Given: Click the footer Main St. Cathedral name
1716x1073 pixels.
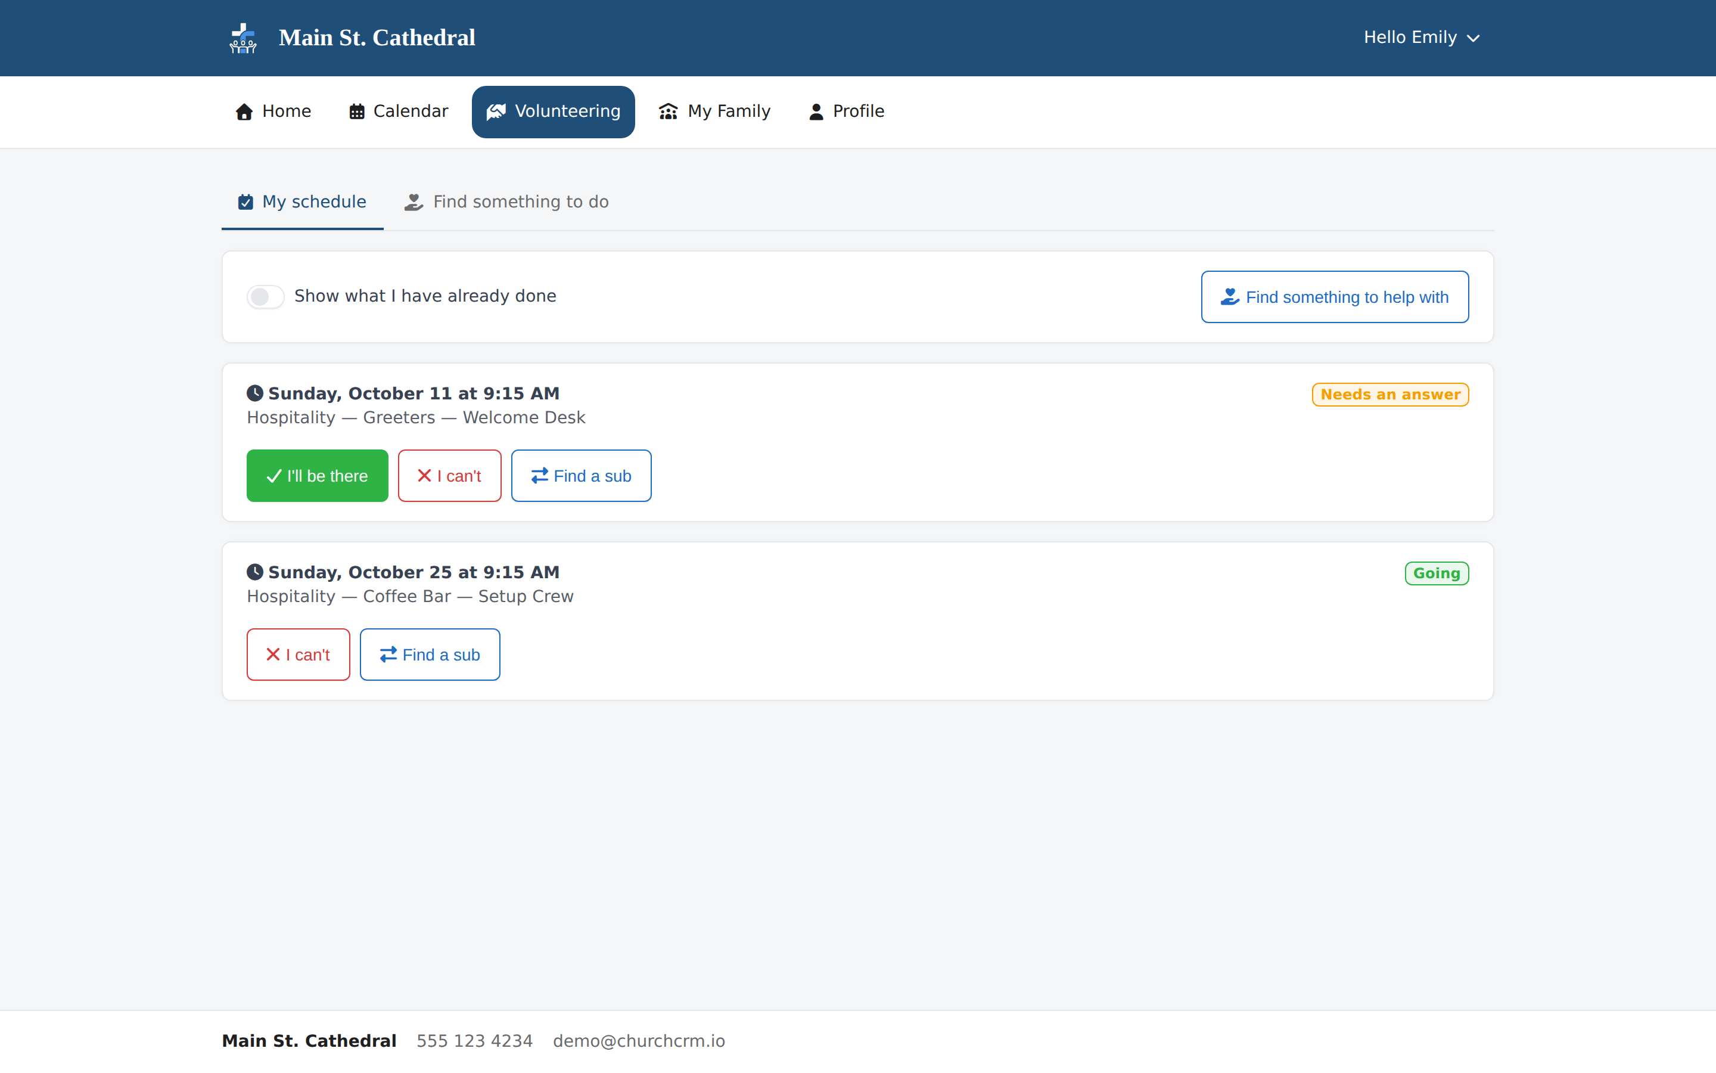Looking at the screenshot, I should click(x=309, y=1041).
